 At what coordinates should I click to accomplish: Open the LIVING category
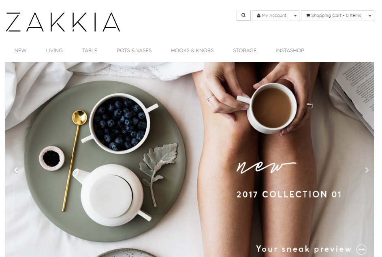click(54, 50)
